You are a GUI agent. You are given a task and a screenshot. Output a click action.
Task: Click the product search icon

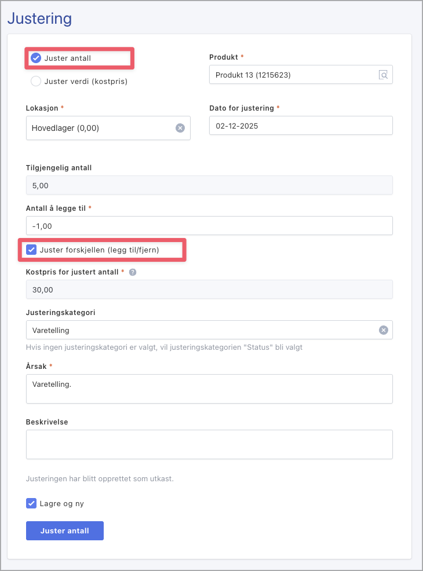point(383,75)
